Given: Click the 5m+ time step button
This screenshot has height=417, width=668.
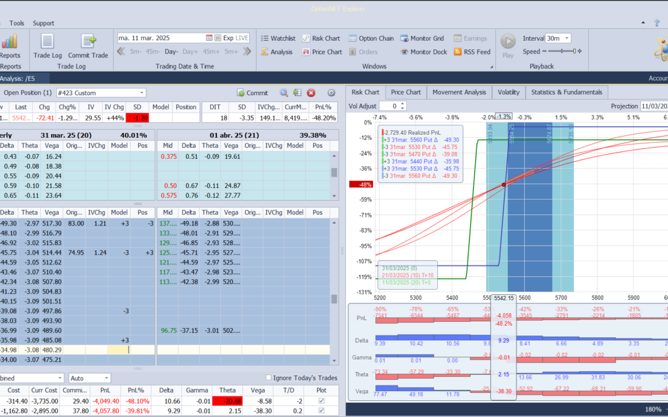Looking at the screenshot, I should click(231, 51).
